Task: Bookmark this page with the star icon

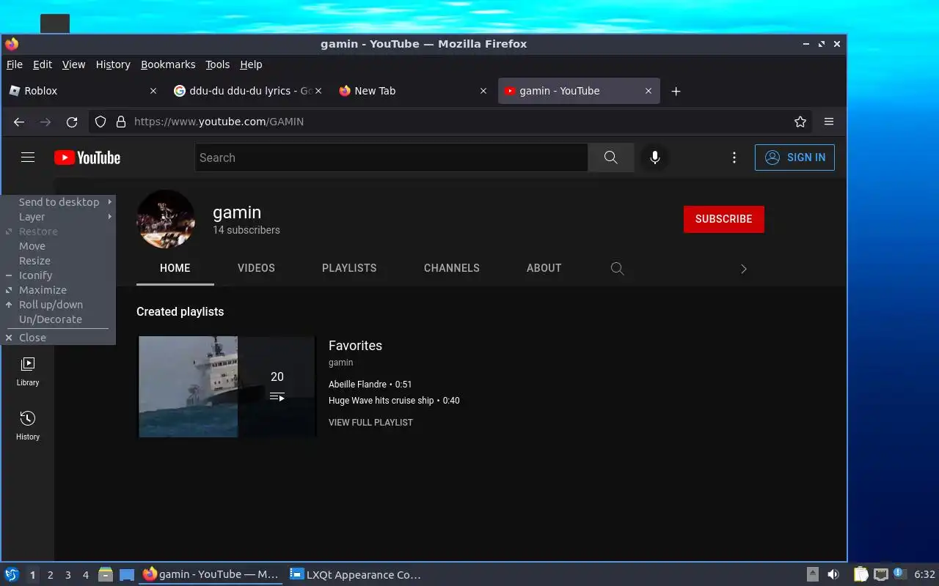Action: pos(800,122)
